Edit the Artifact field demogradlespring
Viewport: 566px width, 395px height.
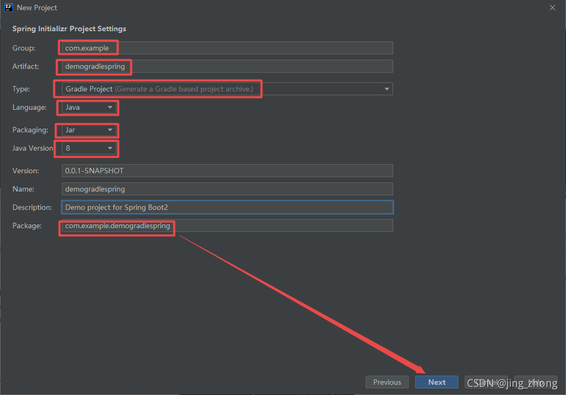227,66
